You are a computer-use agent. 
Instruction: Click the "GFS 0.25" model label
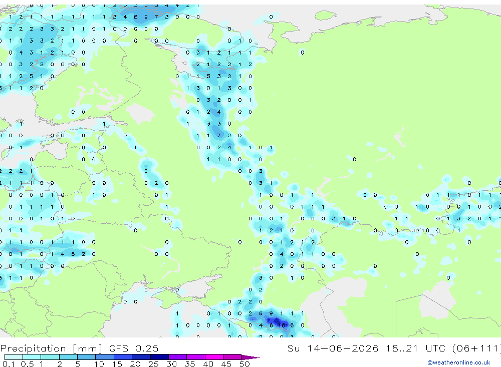click(134, 348)
